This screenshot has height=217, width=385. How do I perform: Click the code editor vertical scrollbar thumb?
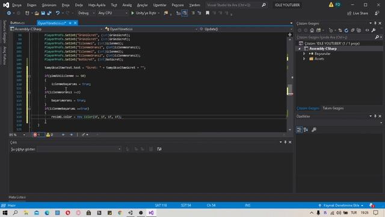[290, 90]
